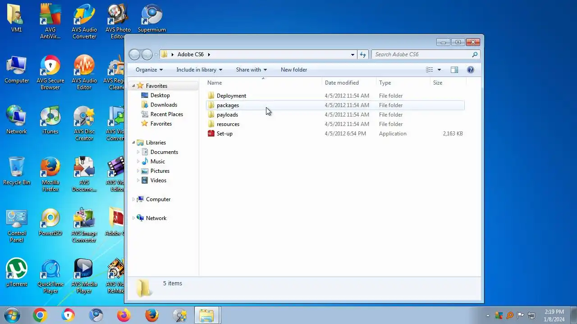Viewport: 577px width, 324px height.
Task: Go to Desktop in Favorites
Action: [x=160, y=95]
